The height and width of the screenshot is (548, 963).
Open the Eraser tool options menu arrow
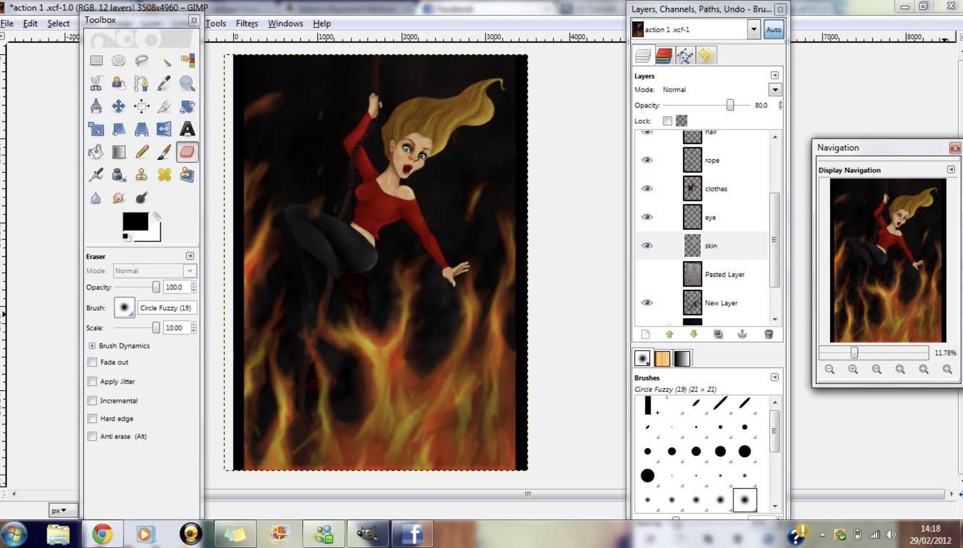[x=190, y=256]
